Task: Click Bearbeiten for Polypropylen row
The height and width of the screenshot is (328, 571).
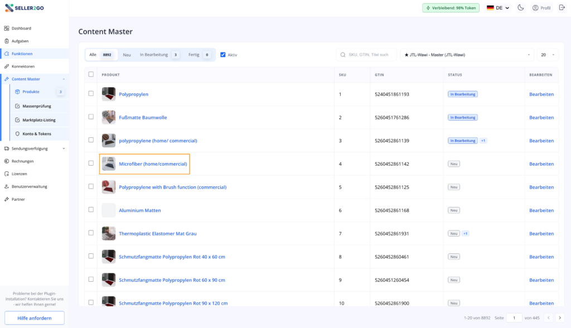Action: tap(541, 94)
